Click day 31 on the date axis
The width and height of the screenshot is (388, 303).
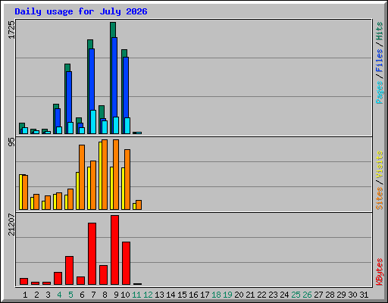click(x=364, y=295)
